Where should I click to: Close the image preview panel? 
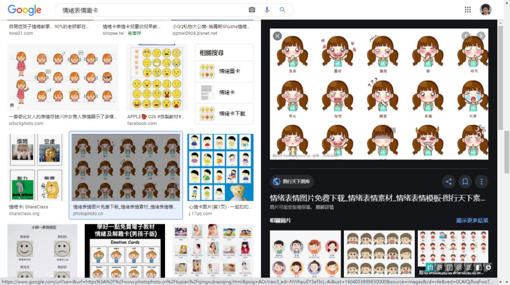pos(277,36)
